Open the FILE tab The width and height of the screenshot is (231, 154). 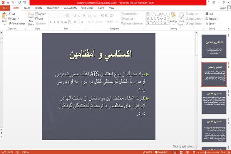coord(5,8)
